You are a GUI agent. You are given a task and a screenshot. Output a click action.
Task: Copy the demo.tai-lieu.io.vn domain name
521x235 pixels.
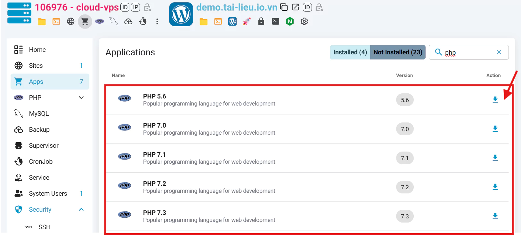[284, 7]
